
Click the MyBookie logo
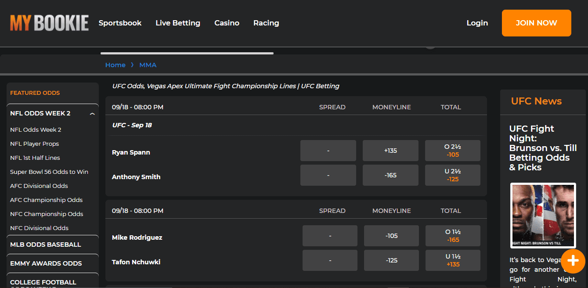coord(49,23)
